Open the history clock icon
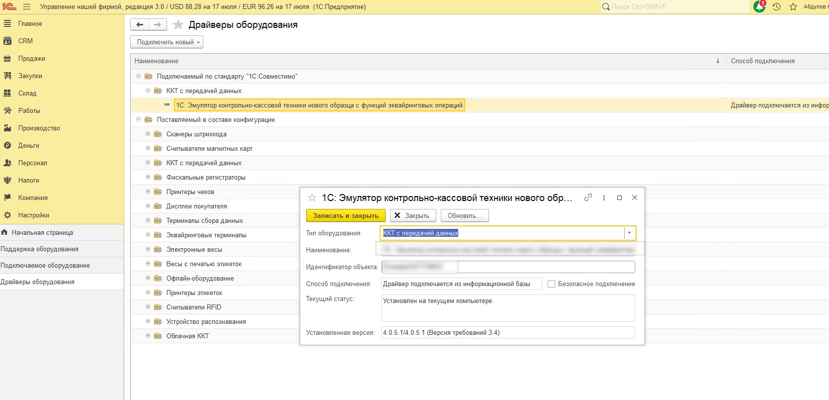 (777, 7)
